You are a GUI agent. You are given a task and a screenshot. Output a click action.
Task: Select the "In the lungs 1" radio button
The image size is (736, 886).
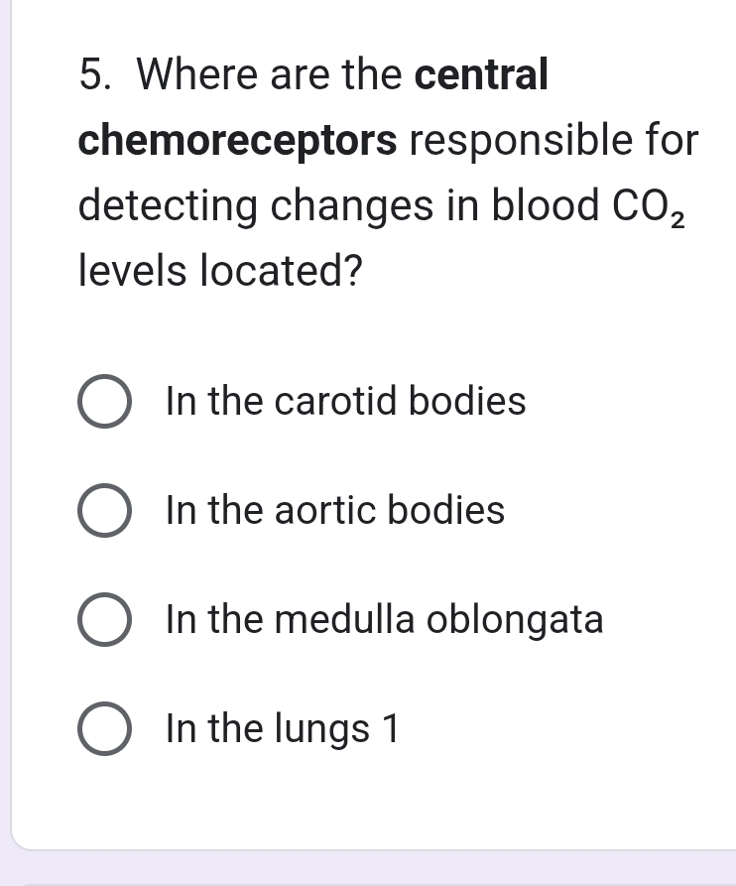[x=104, y=729]
